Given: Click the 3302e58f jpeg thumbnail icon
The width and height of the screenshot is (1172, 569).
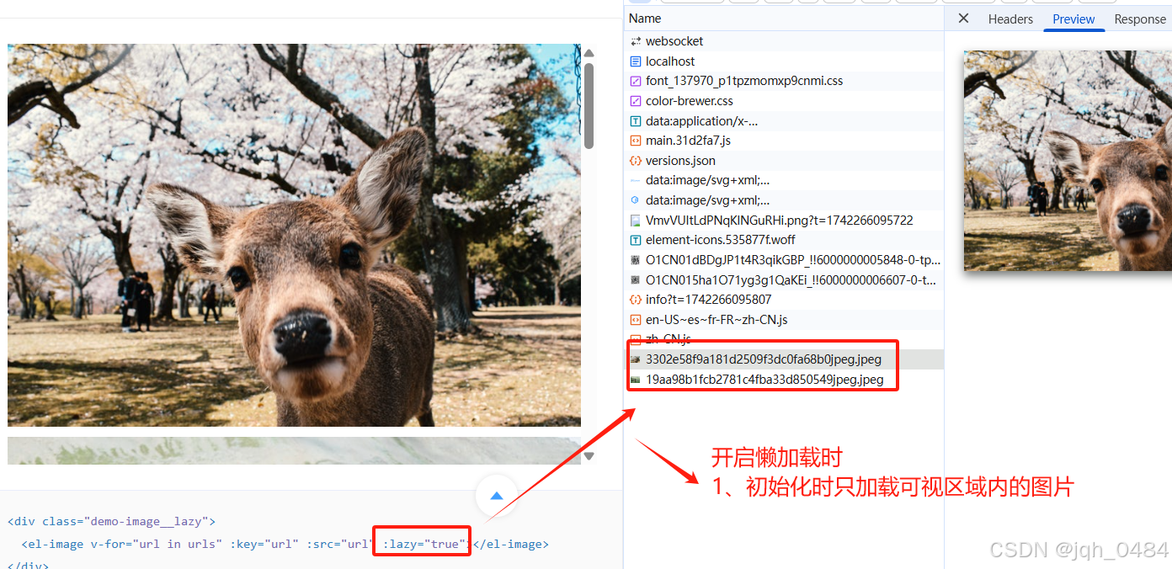Looking at the screenshot, I should (636, 359).
